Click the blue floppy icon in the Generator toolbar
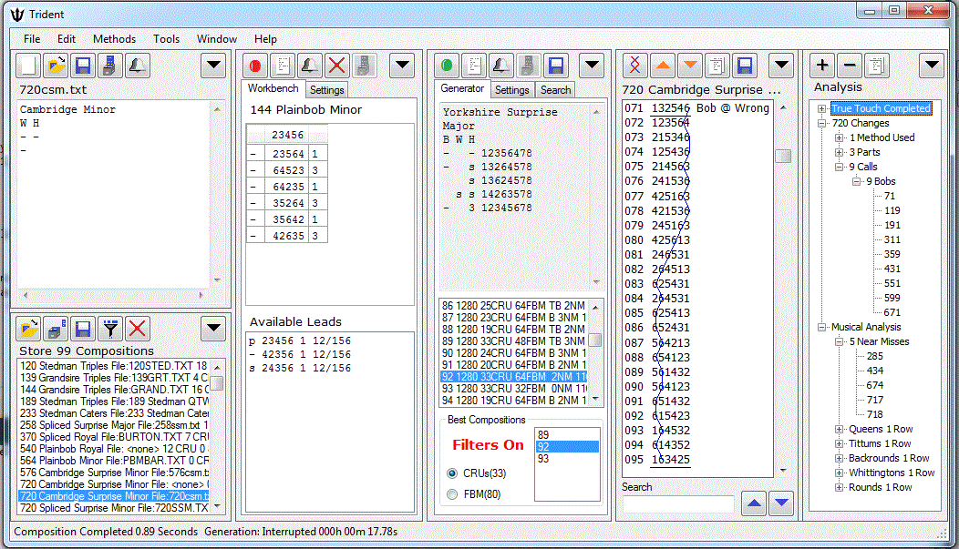Screen dimensions: 959x549 pos(556,66)
